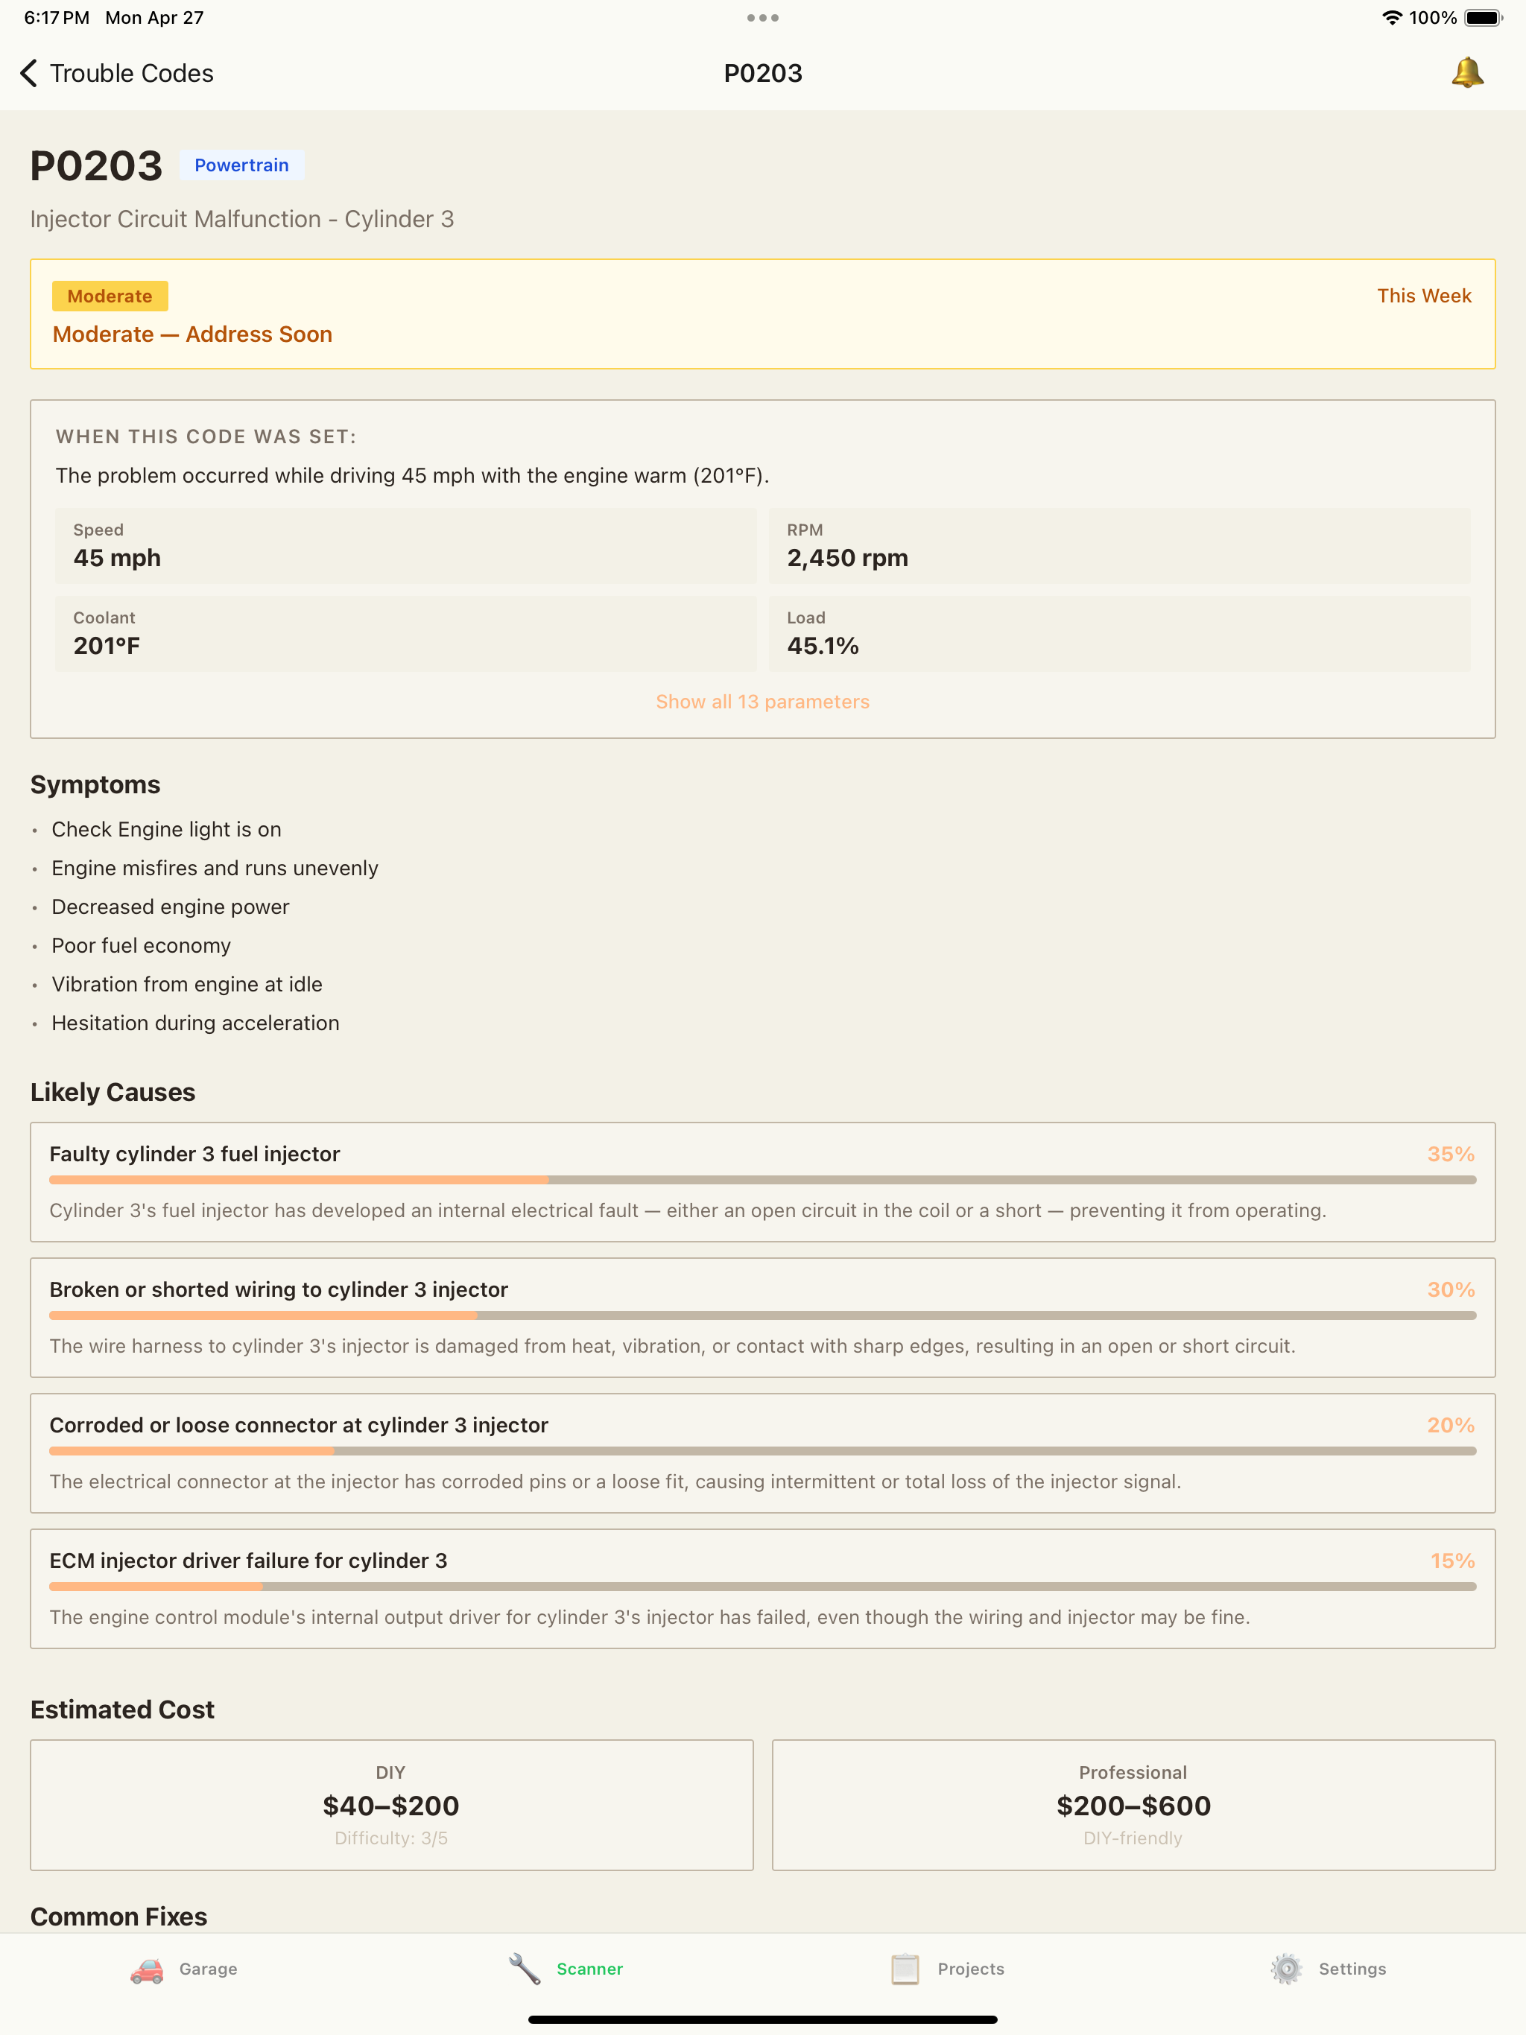Tap the This Week urgency label
This screenshot has height=2035, width=1526.
[x=1424, y=296]
